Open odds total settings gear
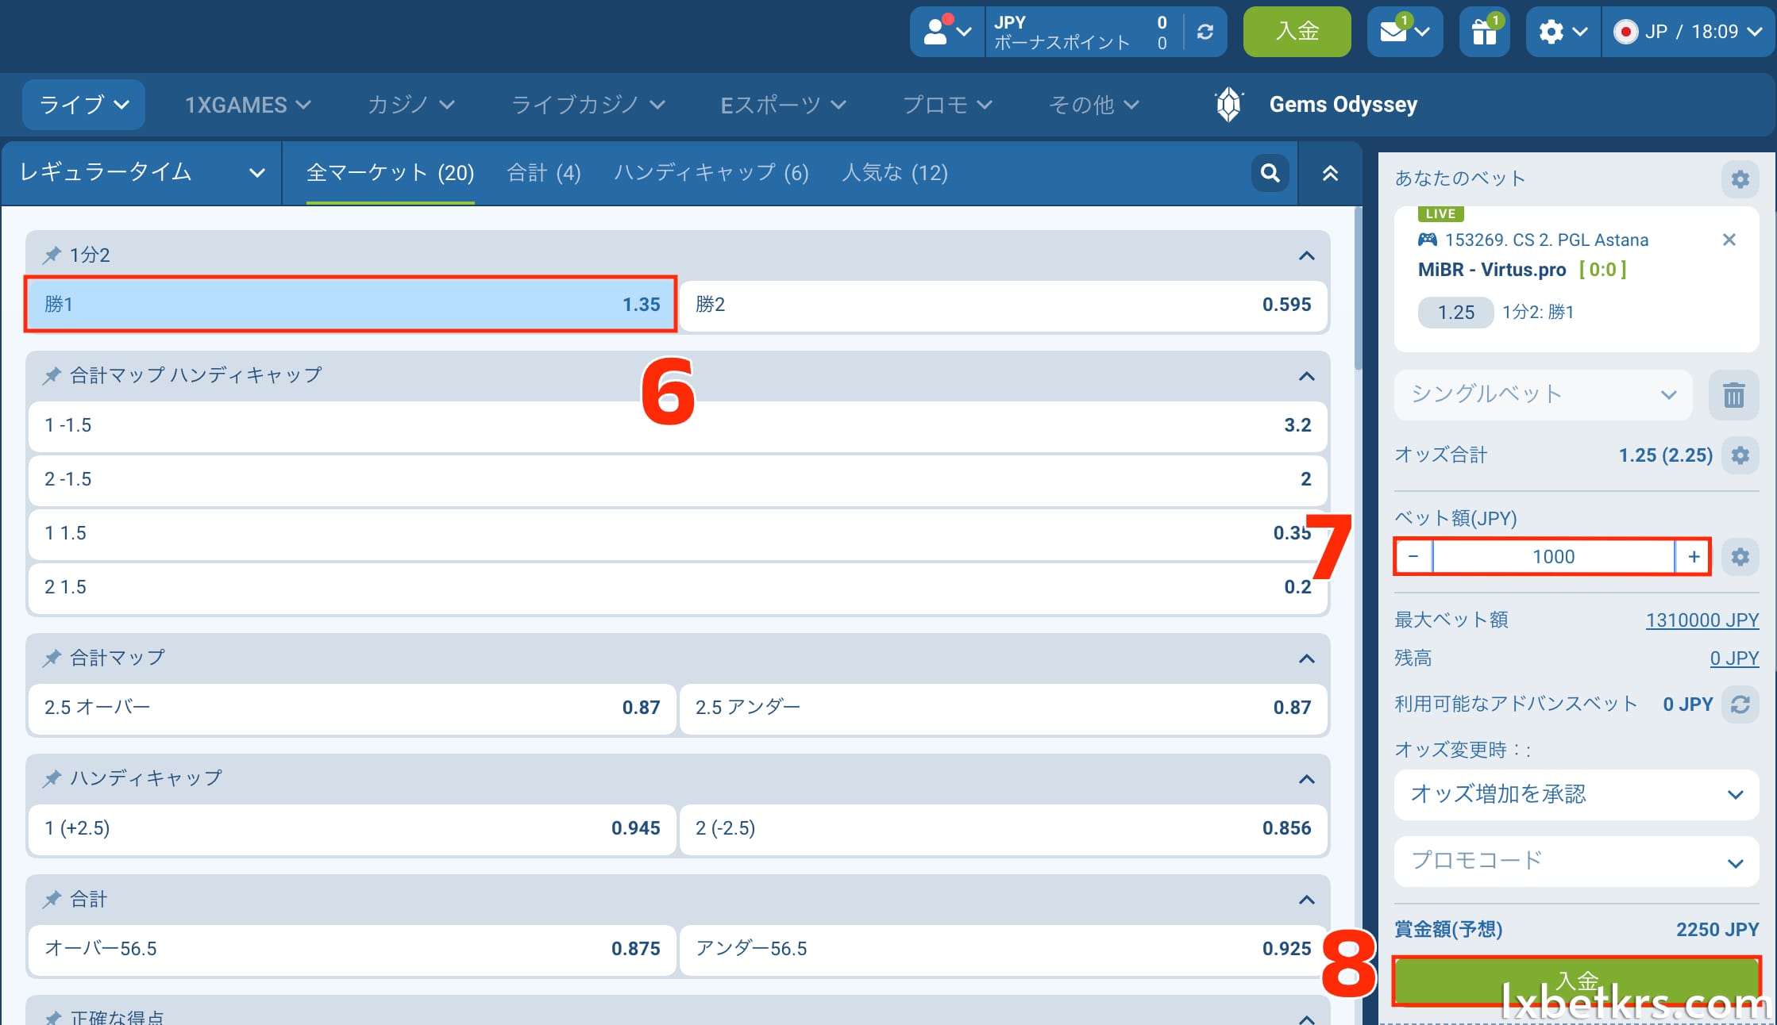The height and width of the screenshot is (1025, 1777). click(x=1740, y=455)
